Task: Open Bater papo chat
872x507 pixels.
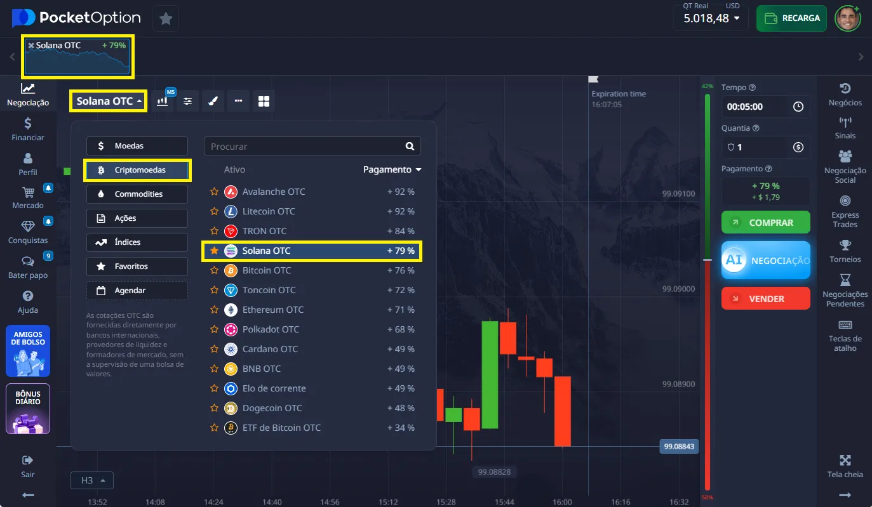Action: pyautogui.click(x=28, y=268)
